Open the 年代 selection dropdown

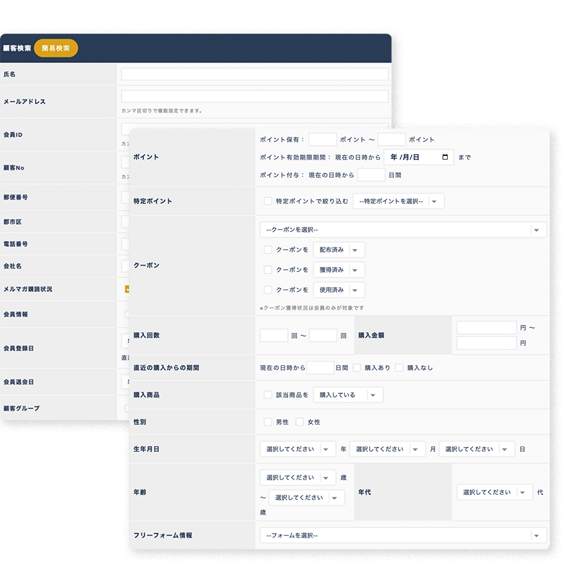494,492
